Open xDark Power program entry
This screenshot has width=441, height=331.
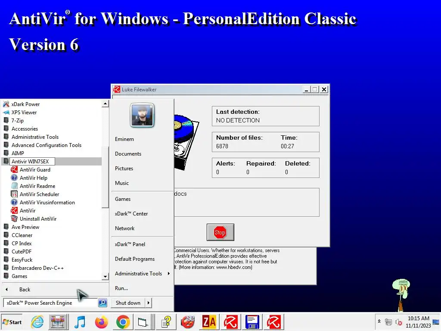tap(25, 104)
